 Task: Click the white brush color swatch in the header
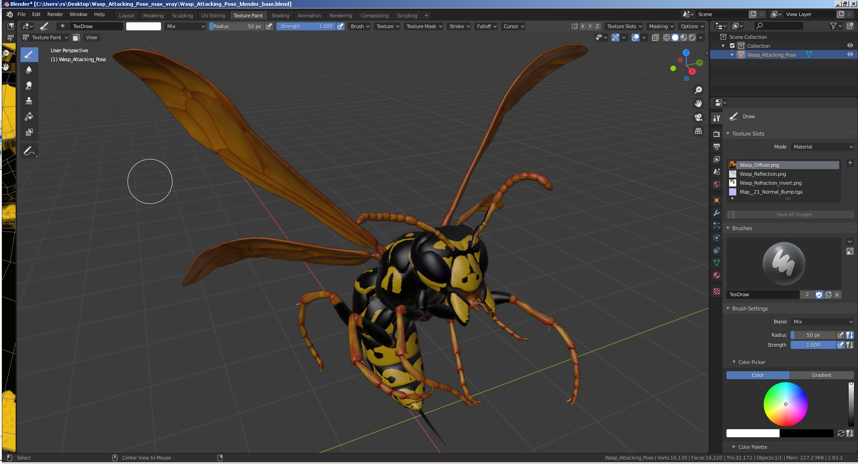click(x=144, y=26)
